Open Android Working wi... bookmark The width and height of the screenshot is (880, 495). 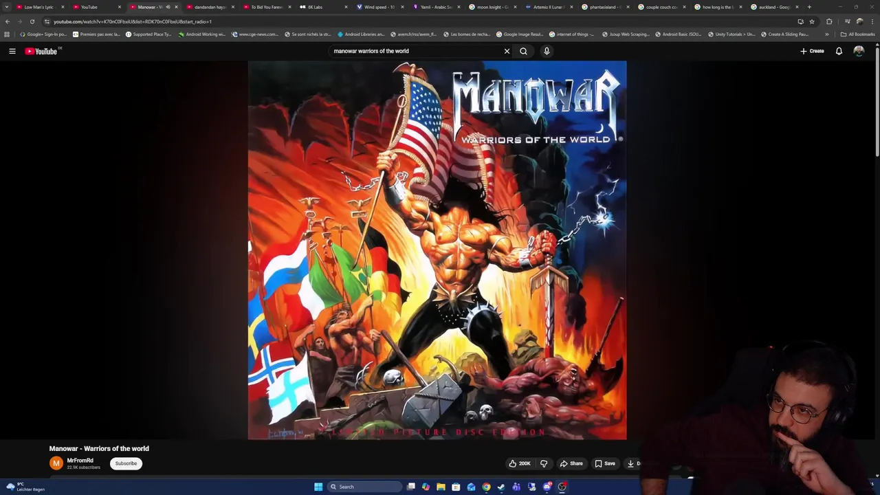tap(202, 34)
